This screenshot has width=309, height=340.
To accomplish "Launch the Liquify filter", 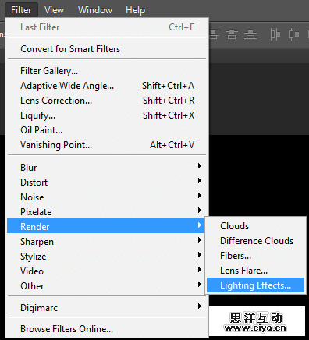I will tap(107, 115).
